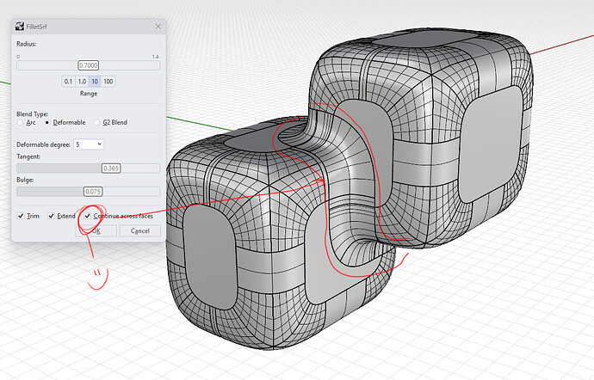Select the G2 Blend type
594x380 pixels.
tap(110, 123)
